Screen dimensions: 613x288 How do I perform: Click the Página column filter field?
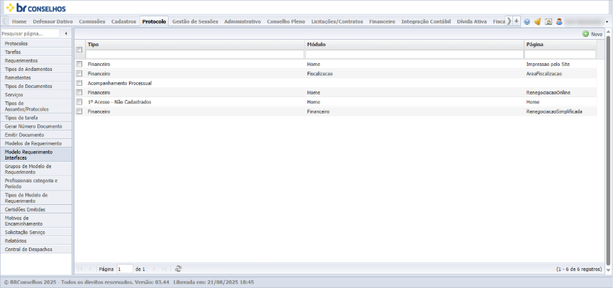561,54
